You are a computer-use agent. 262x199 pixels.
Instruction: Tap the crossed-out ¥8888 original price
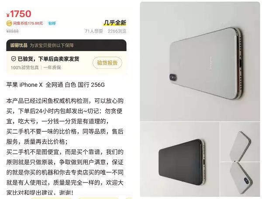(13, 31)
